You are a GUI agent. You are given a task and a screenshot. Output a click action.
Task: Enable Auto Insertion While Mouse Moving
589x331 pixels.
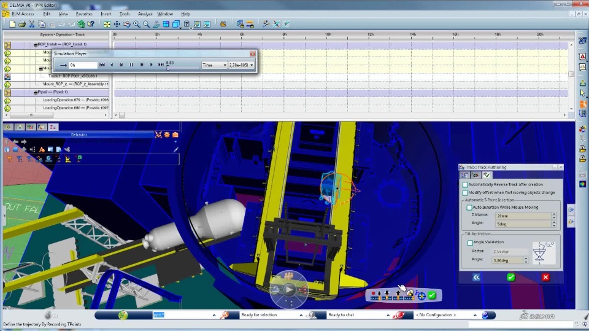coord(469,207)
